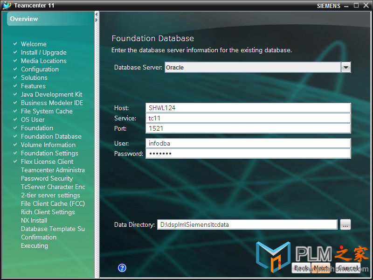The width and height of the screenshot is (373, 280).
Task: Cancel the Teamcenter installation
Action: 348,268
